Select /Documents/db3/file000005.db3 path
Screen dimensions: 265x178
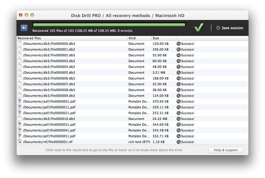[x=49, y=73]
